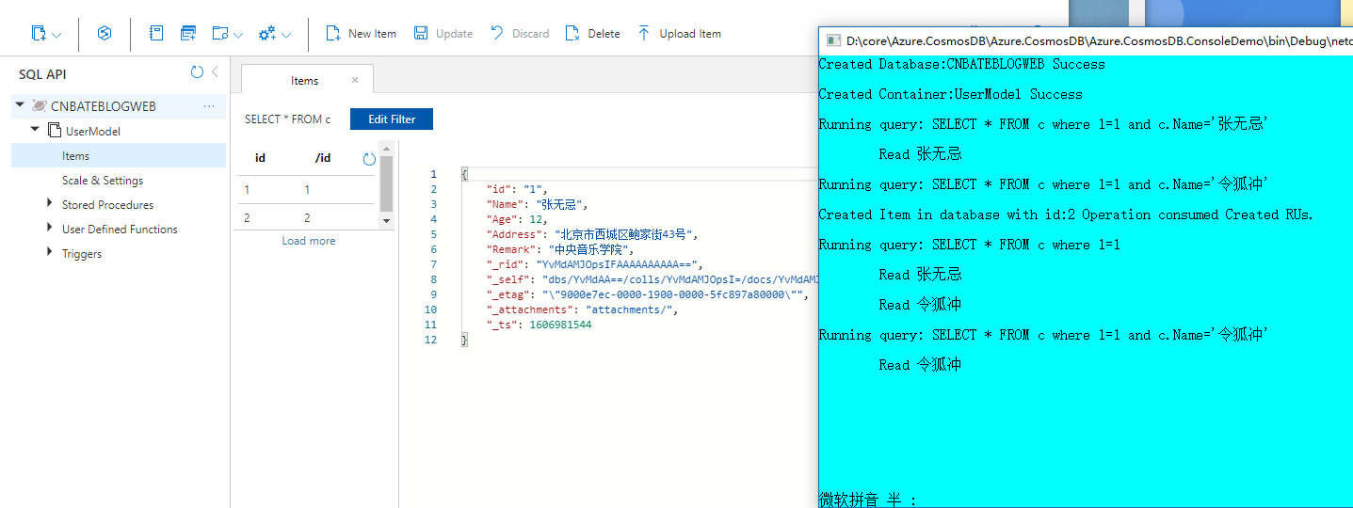Select item row with id 1
The image size is (1353, 508).
click(306, 189)
